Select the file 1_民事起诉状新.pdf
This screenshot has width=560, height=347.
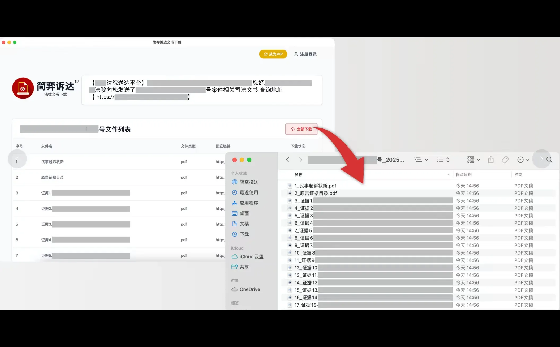tap(315, 186)
